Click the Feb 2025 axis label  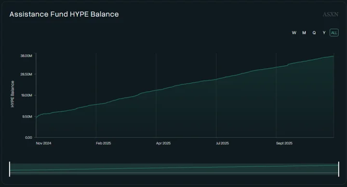pyautogui.click(x=103, y=143)
